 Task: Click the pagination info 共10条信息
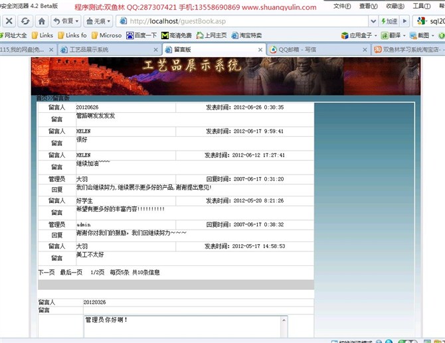[x=146, y=273]
